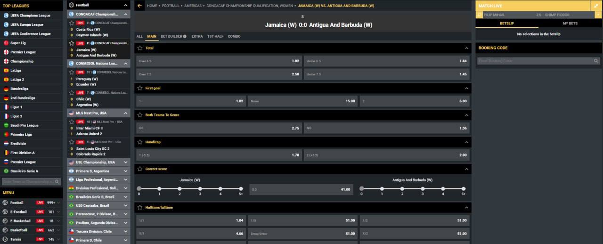Viewport: 603px width, 244px height.
Task: Toggle favorite star on the Handicap market
Action: [140, 142]
